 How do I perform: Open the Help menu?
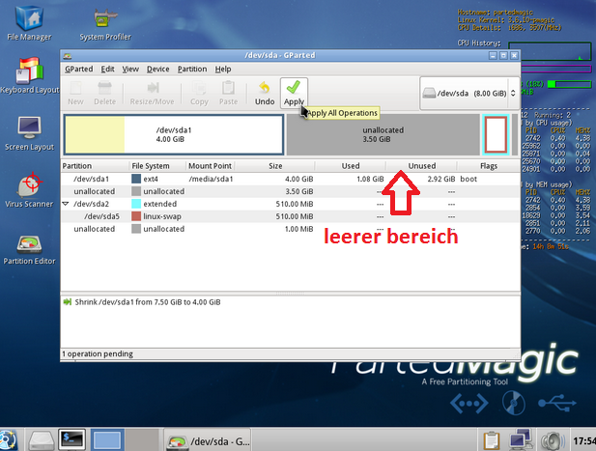223,70
